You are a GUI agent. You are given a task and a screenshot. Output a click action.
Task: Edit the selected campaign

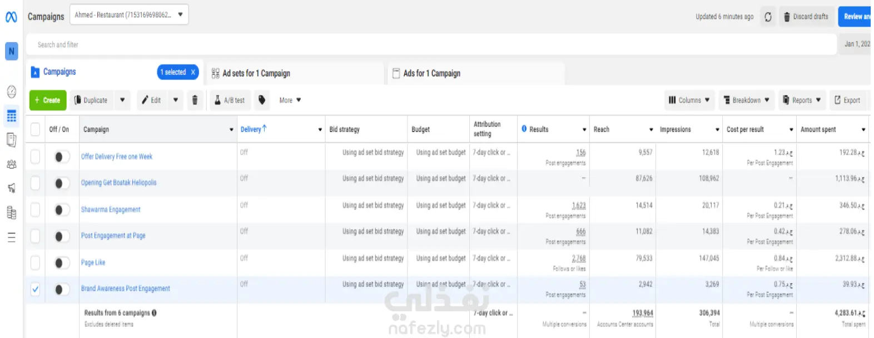click(x=151, y=100)
